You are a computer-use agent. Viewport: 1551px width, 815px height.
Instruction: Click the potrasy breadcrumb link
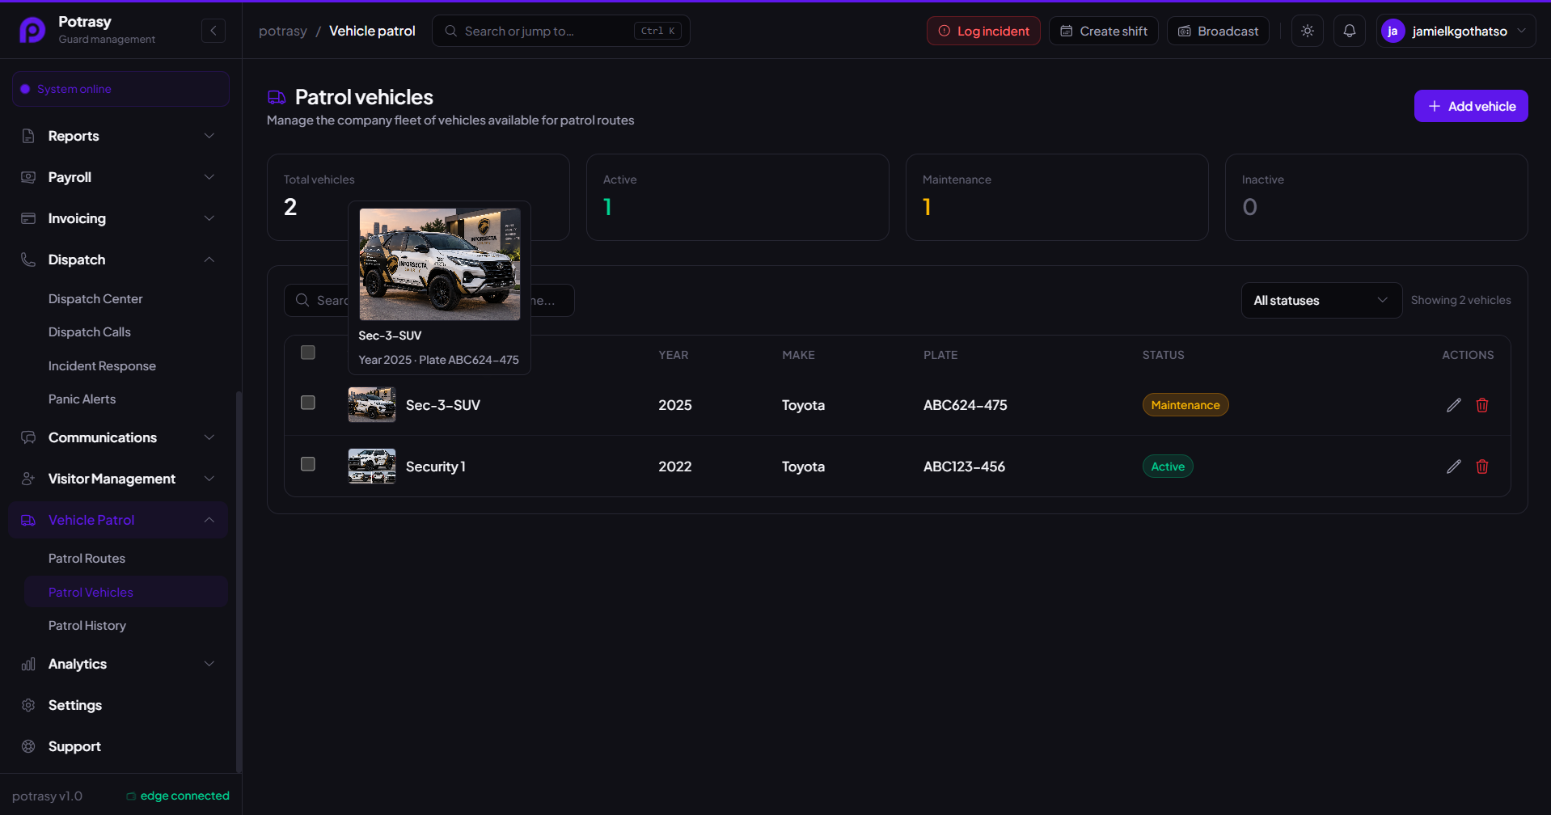point(283,31)
